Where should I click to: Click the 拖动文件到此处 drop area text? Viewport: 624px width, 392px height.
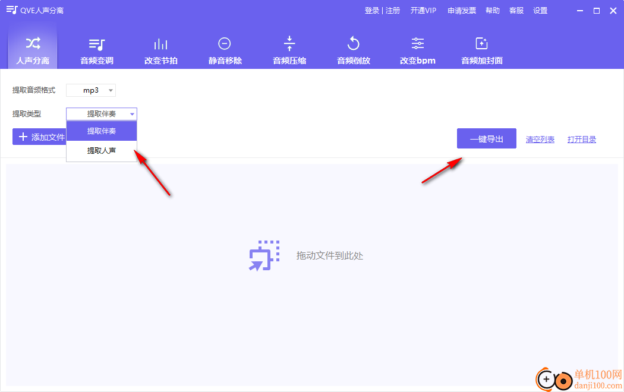coord(329,255)
